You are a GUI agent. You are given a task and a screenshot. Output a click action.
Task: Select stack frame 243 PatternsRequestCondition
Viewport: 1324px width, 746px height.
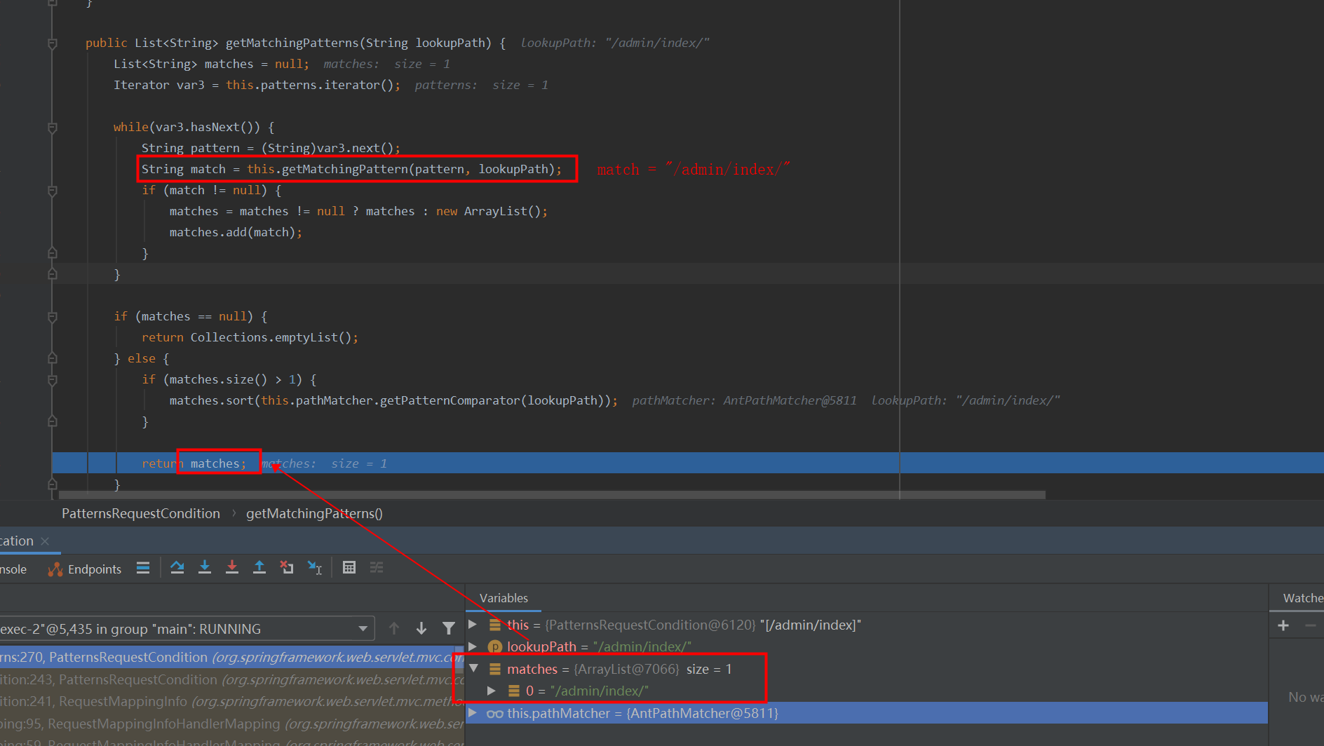coord(231,679)
